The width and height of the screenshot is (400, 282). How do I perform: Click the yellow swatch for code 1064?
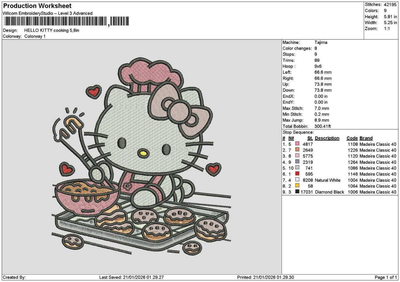coord(297,186)
